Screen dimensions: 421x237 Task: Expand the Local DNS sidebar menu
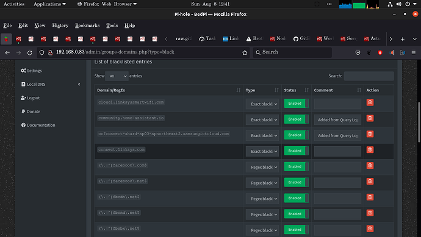(51, 84)
